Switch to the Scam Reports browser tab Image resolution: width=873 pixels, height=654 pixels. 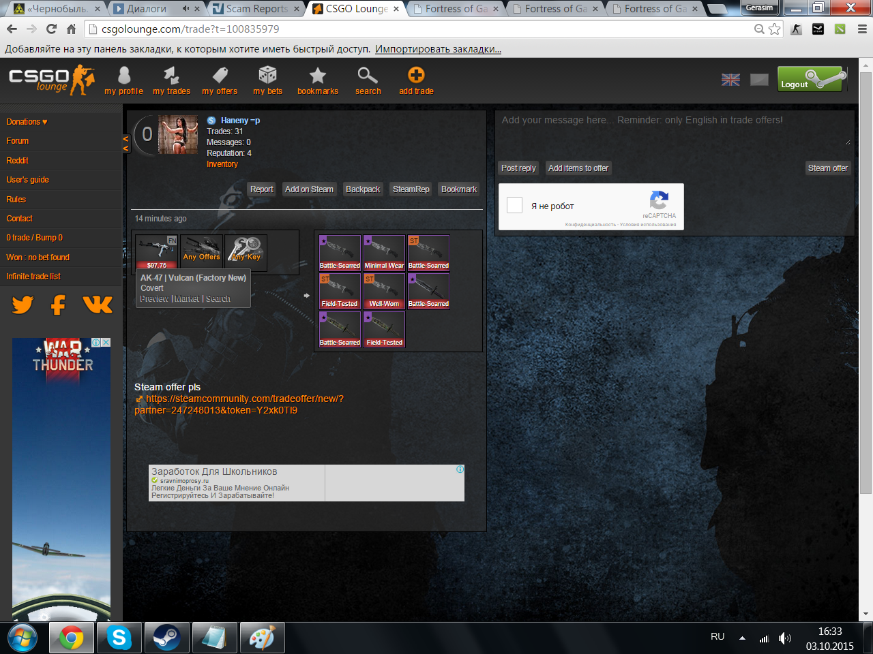[256, 9]
